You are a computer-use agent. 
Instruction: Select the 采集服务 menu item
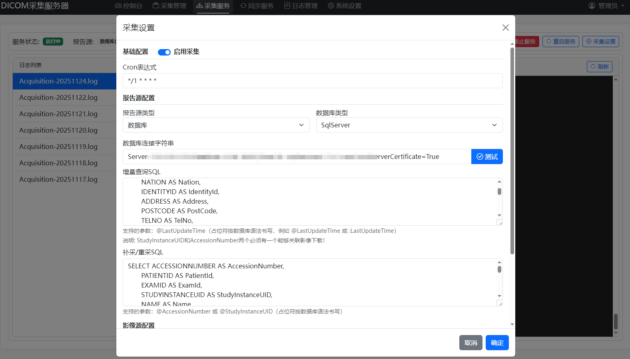pyautogui.click(x=213, y=6)
